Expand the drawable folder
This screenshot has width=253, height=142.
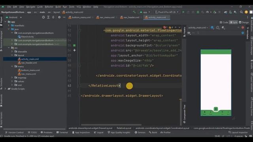(x=12, y=52)
